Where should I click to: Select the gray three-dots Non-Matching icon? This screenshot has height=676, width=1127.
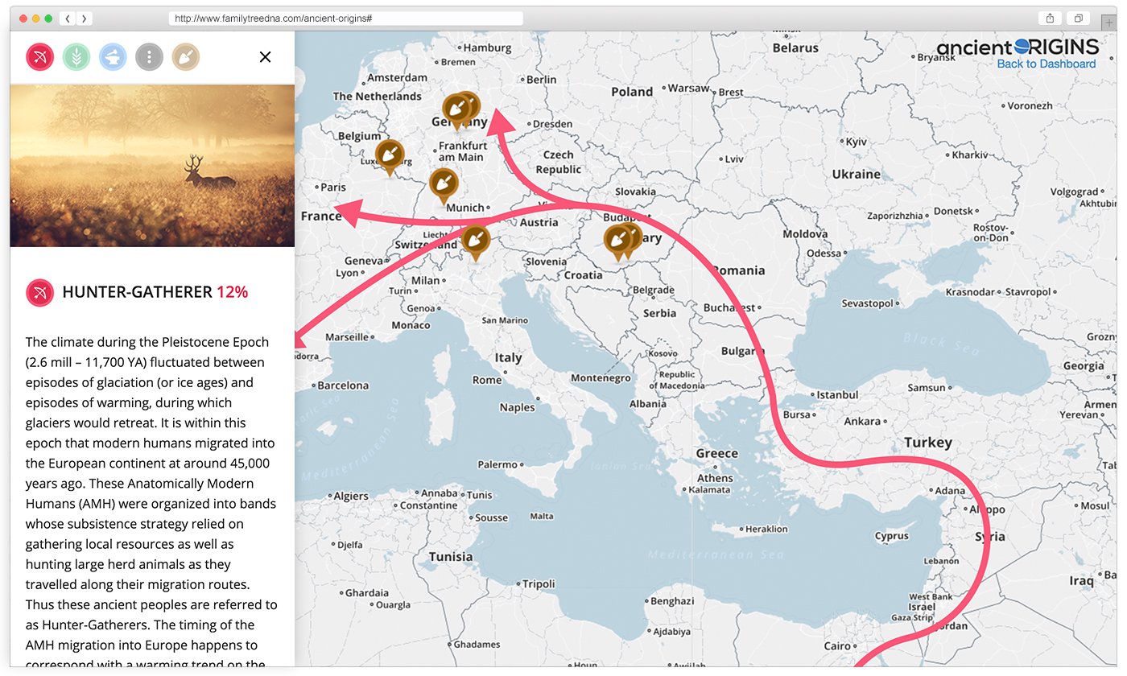150,57
